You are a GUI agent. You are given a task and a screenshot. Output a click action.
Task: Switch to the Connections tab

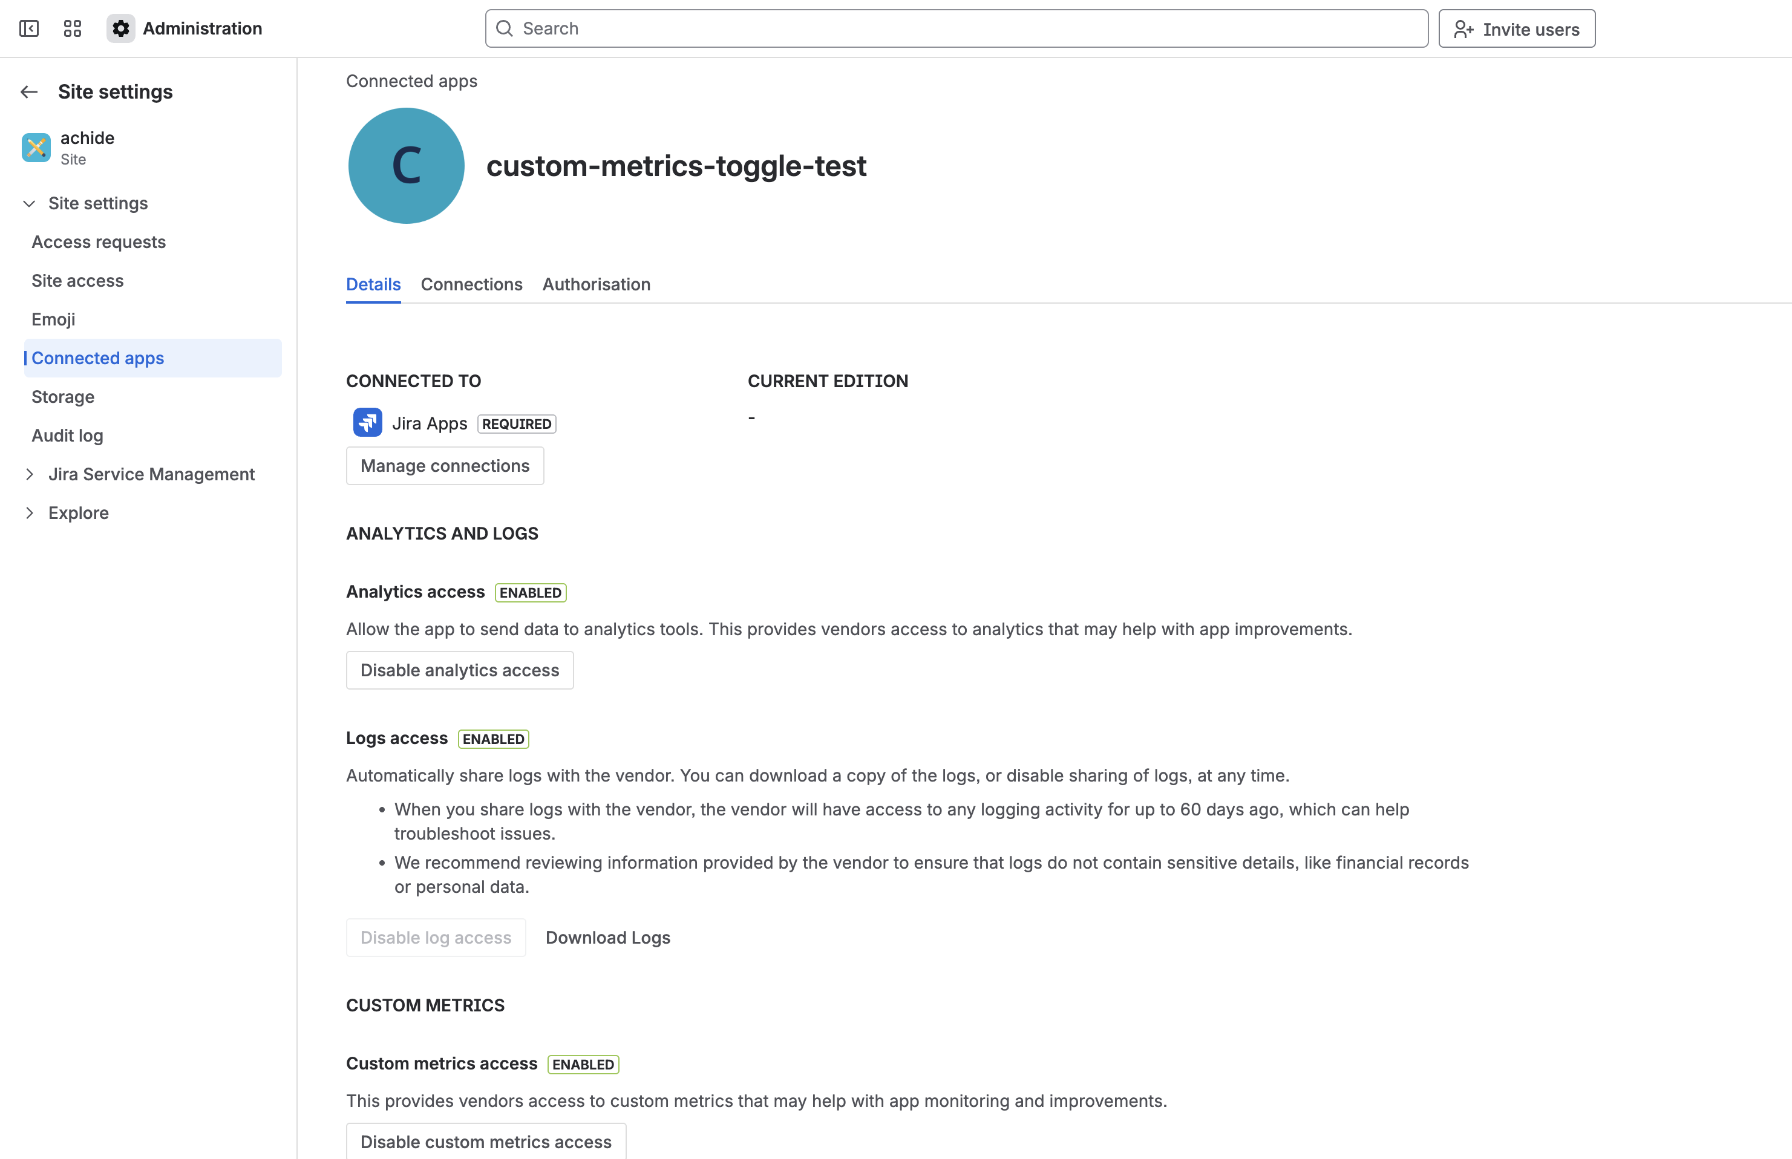(x=471, y=284)
